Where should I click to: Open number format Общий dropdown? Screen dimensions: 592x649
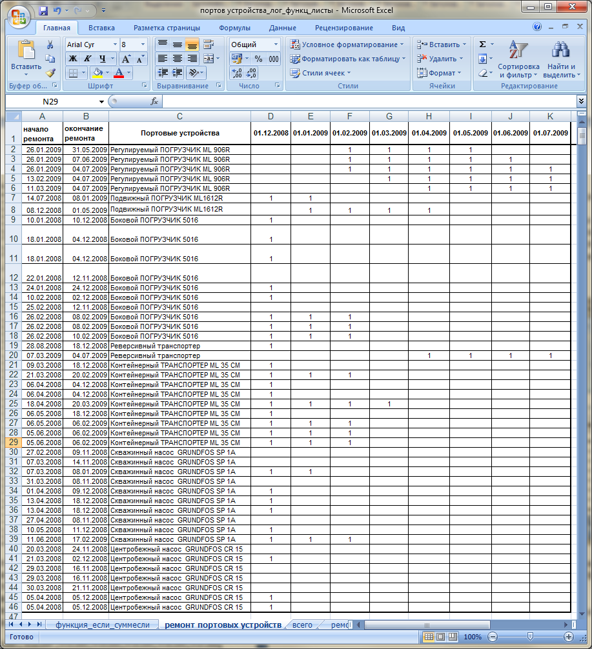point(276,45)
